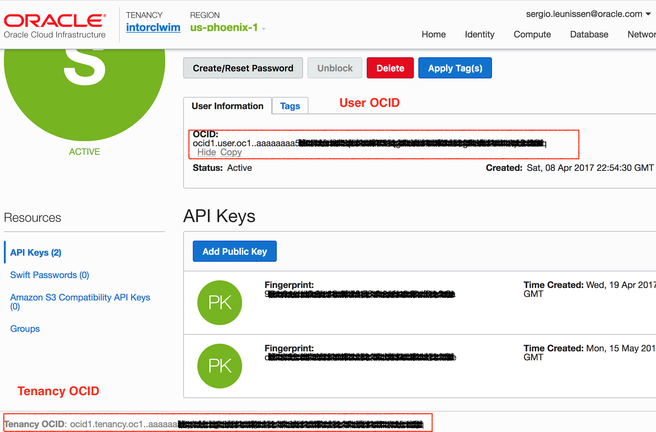Switch to the Tags tab

point(290,106)
